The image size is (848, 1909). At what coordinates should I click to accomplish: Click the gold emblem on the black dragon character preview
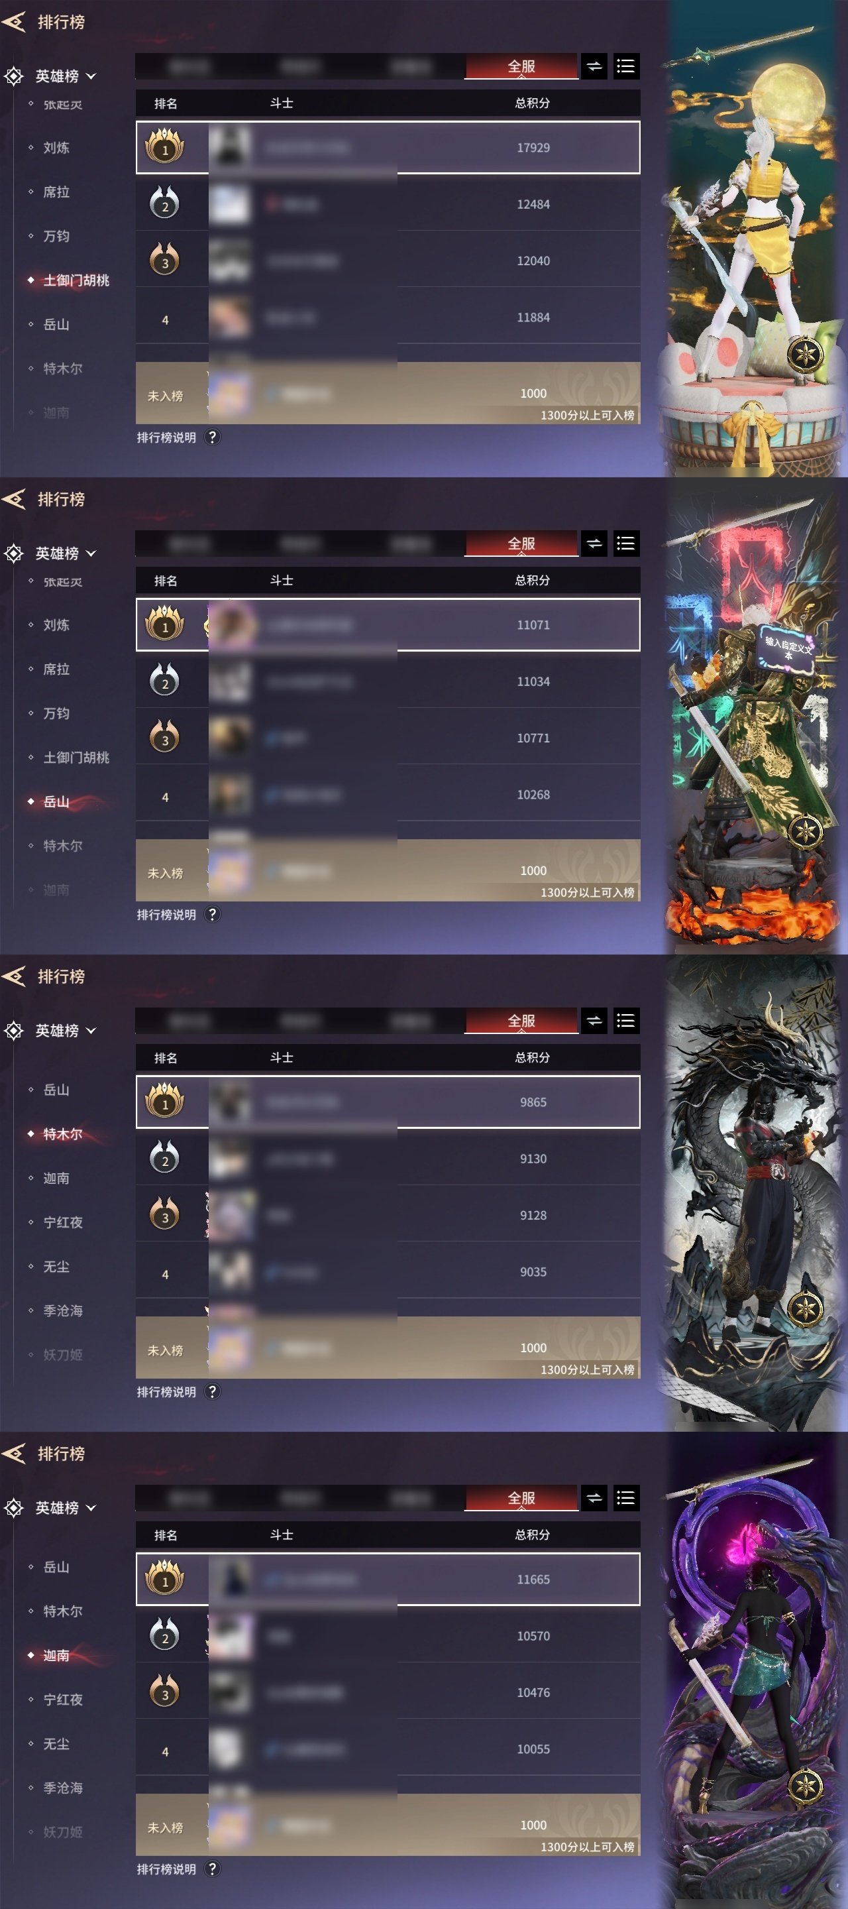pyautogui.click(x=804, y=1308)
